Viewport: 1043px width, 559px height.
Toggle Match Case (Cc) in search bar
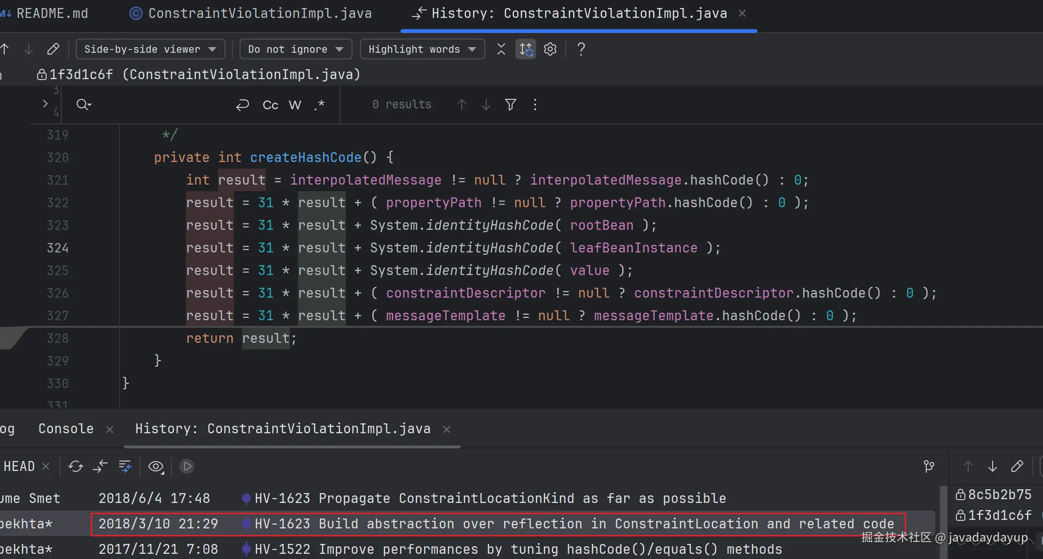270,105
